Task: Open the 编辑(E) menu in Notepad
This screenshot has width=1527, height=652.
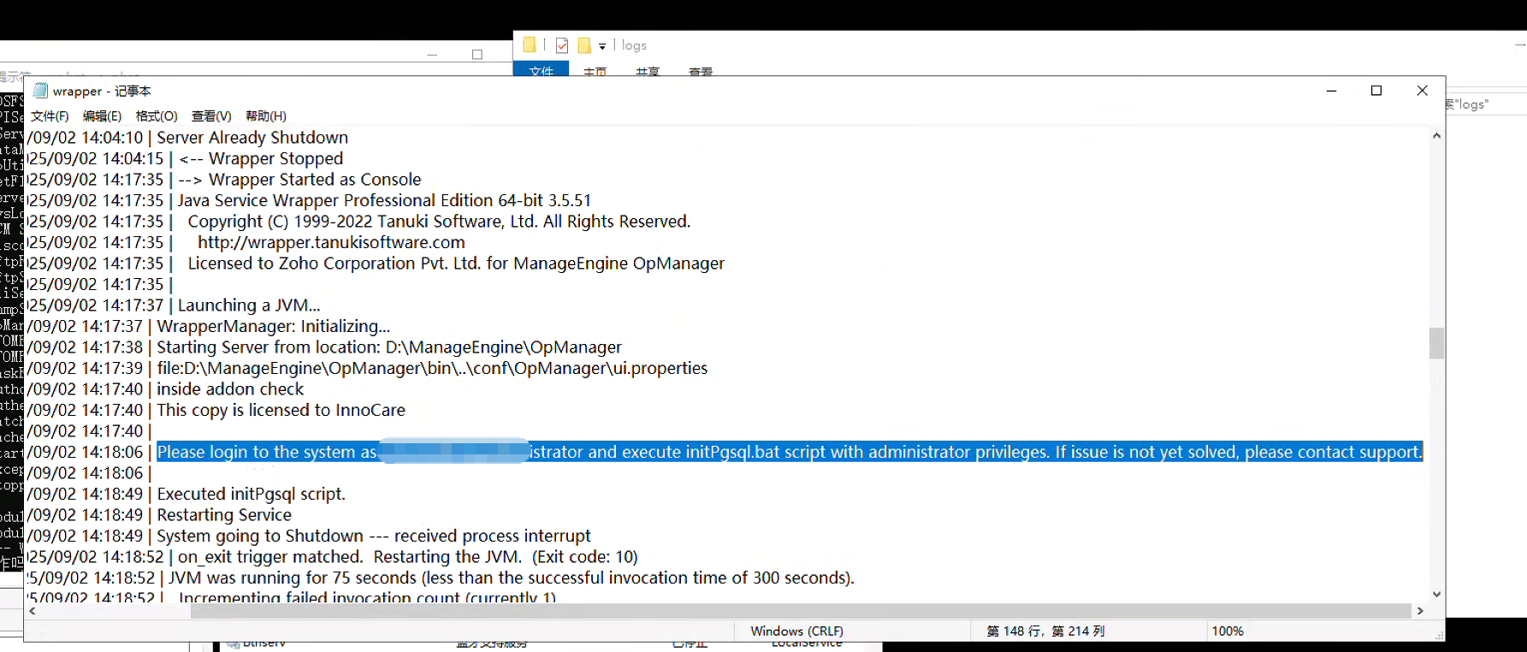Action: click(x=102, y=116)
